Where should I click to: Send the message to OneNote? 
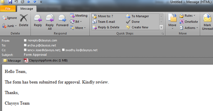[189, 22]
